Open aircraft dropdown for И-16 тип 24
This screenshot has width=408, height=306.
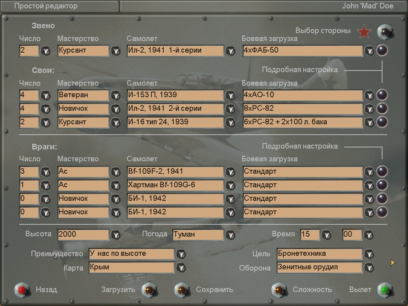[x=231, y=122]
